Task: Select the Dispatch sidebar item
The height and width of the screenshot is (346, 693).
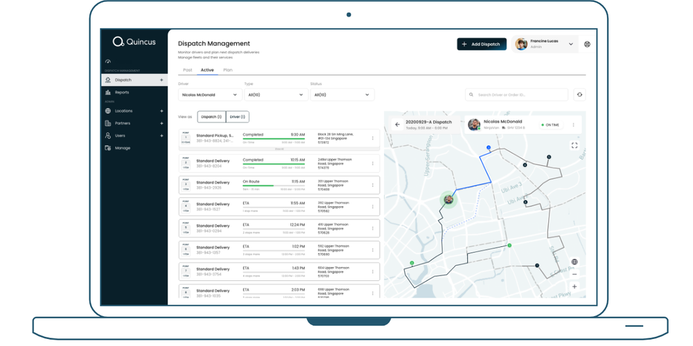Action: [134, 80]
